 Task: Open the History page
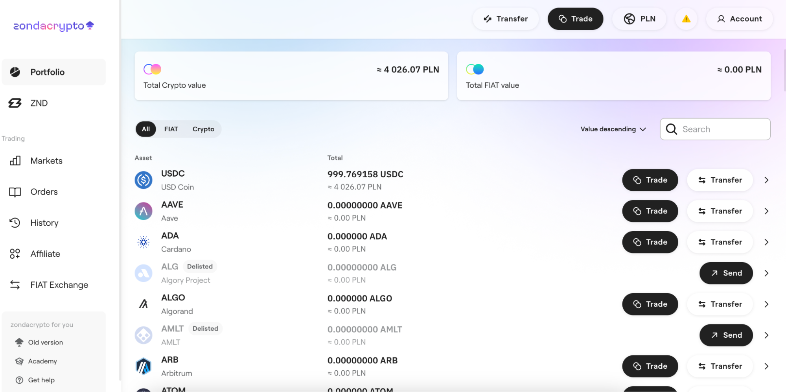(44, 223)
